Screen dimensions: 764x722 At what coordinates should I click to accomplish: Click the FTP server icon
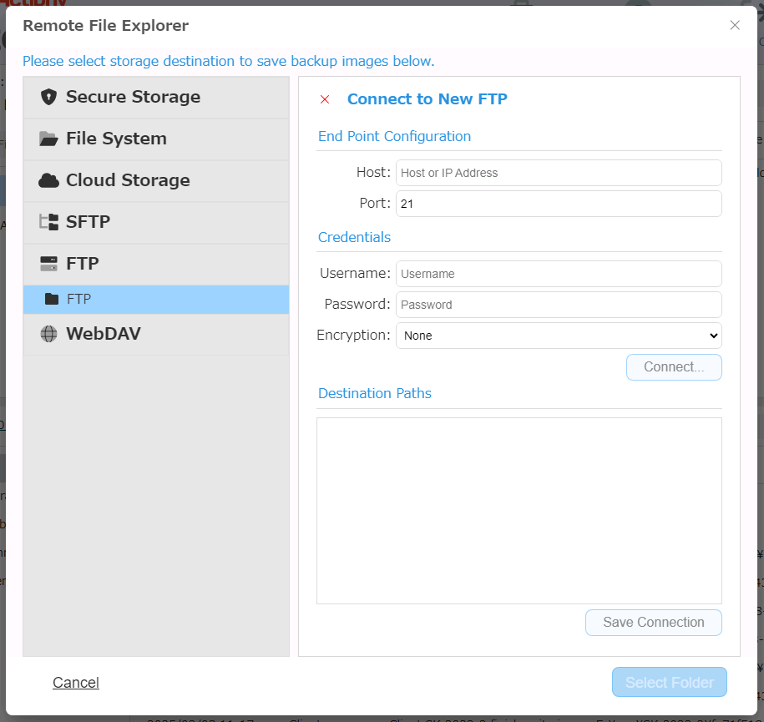(48, 264)
